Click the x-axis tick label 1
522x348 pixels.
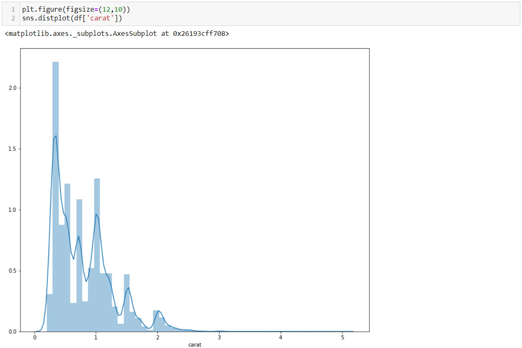coord(96,337)
